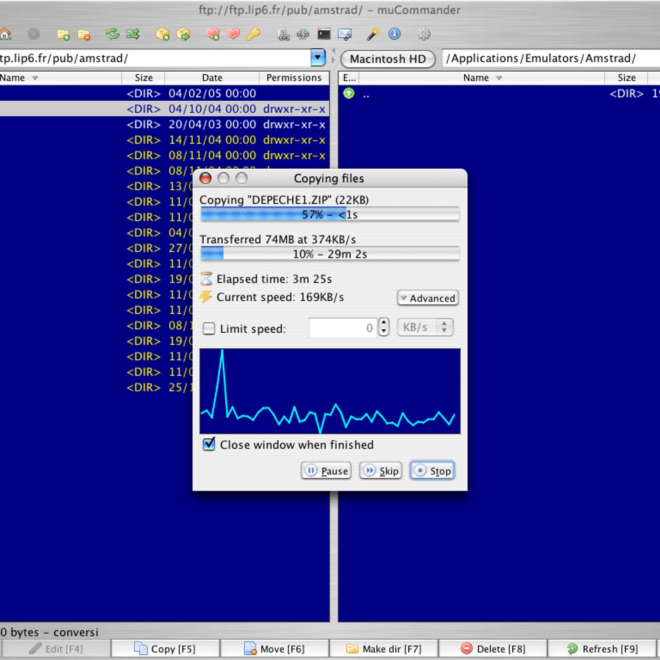Expand the Advanced section

tap(428, 298)
